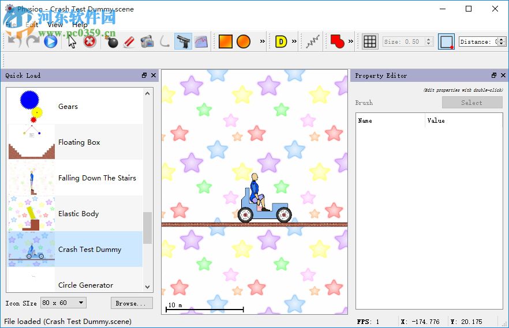Maximize the Physion window
Image resolution: width=509 pixels, height=328 pixels.
(x=469, y=9)
